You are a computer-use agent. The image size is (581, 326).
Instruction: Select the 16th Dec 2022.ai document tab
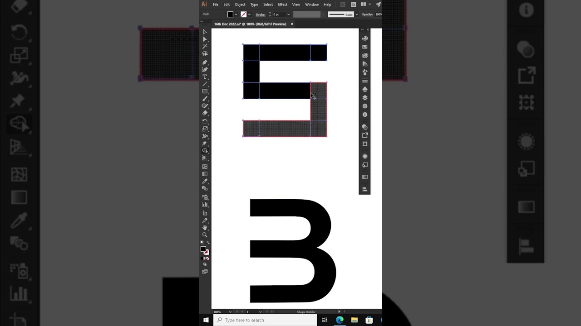point(250,24)
